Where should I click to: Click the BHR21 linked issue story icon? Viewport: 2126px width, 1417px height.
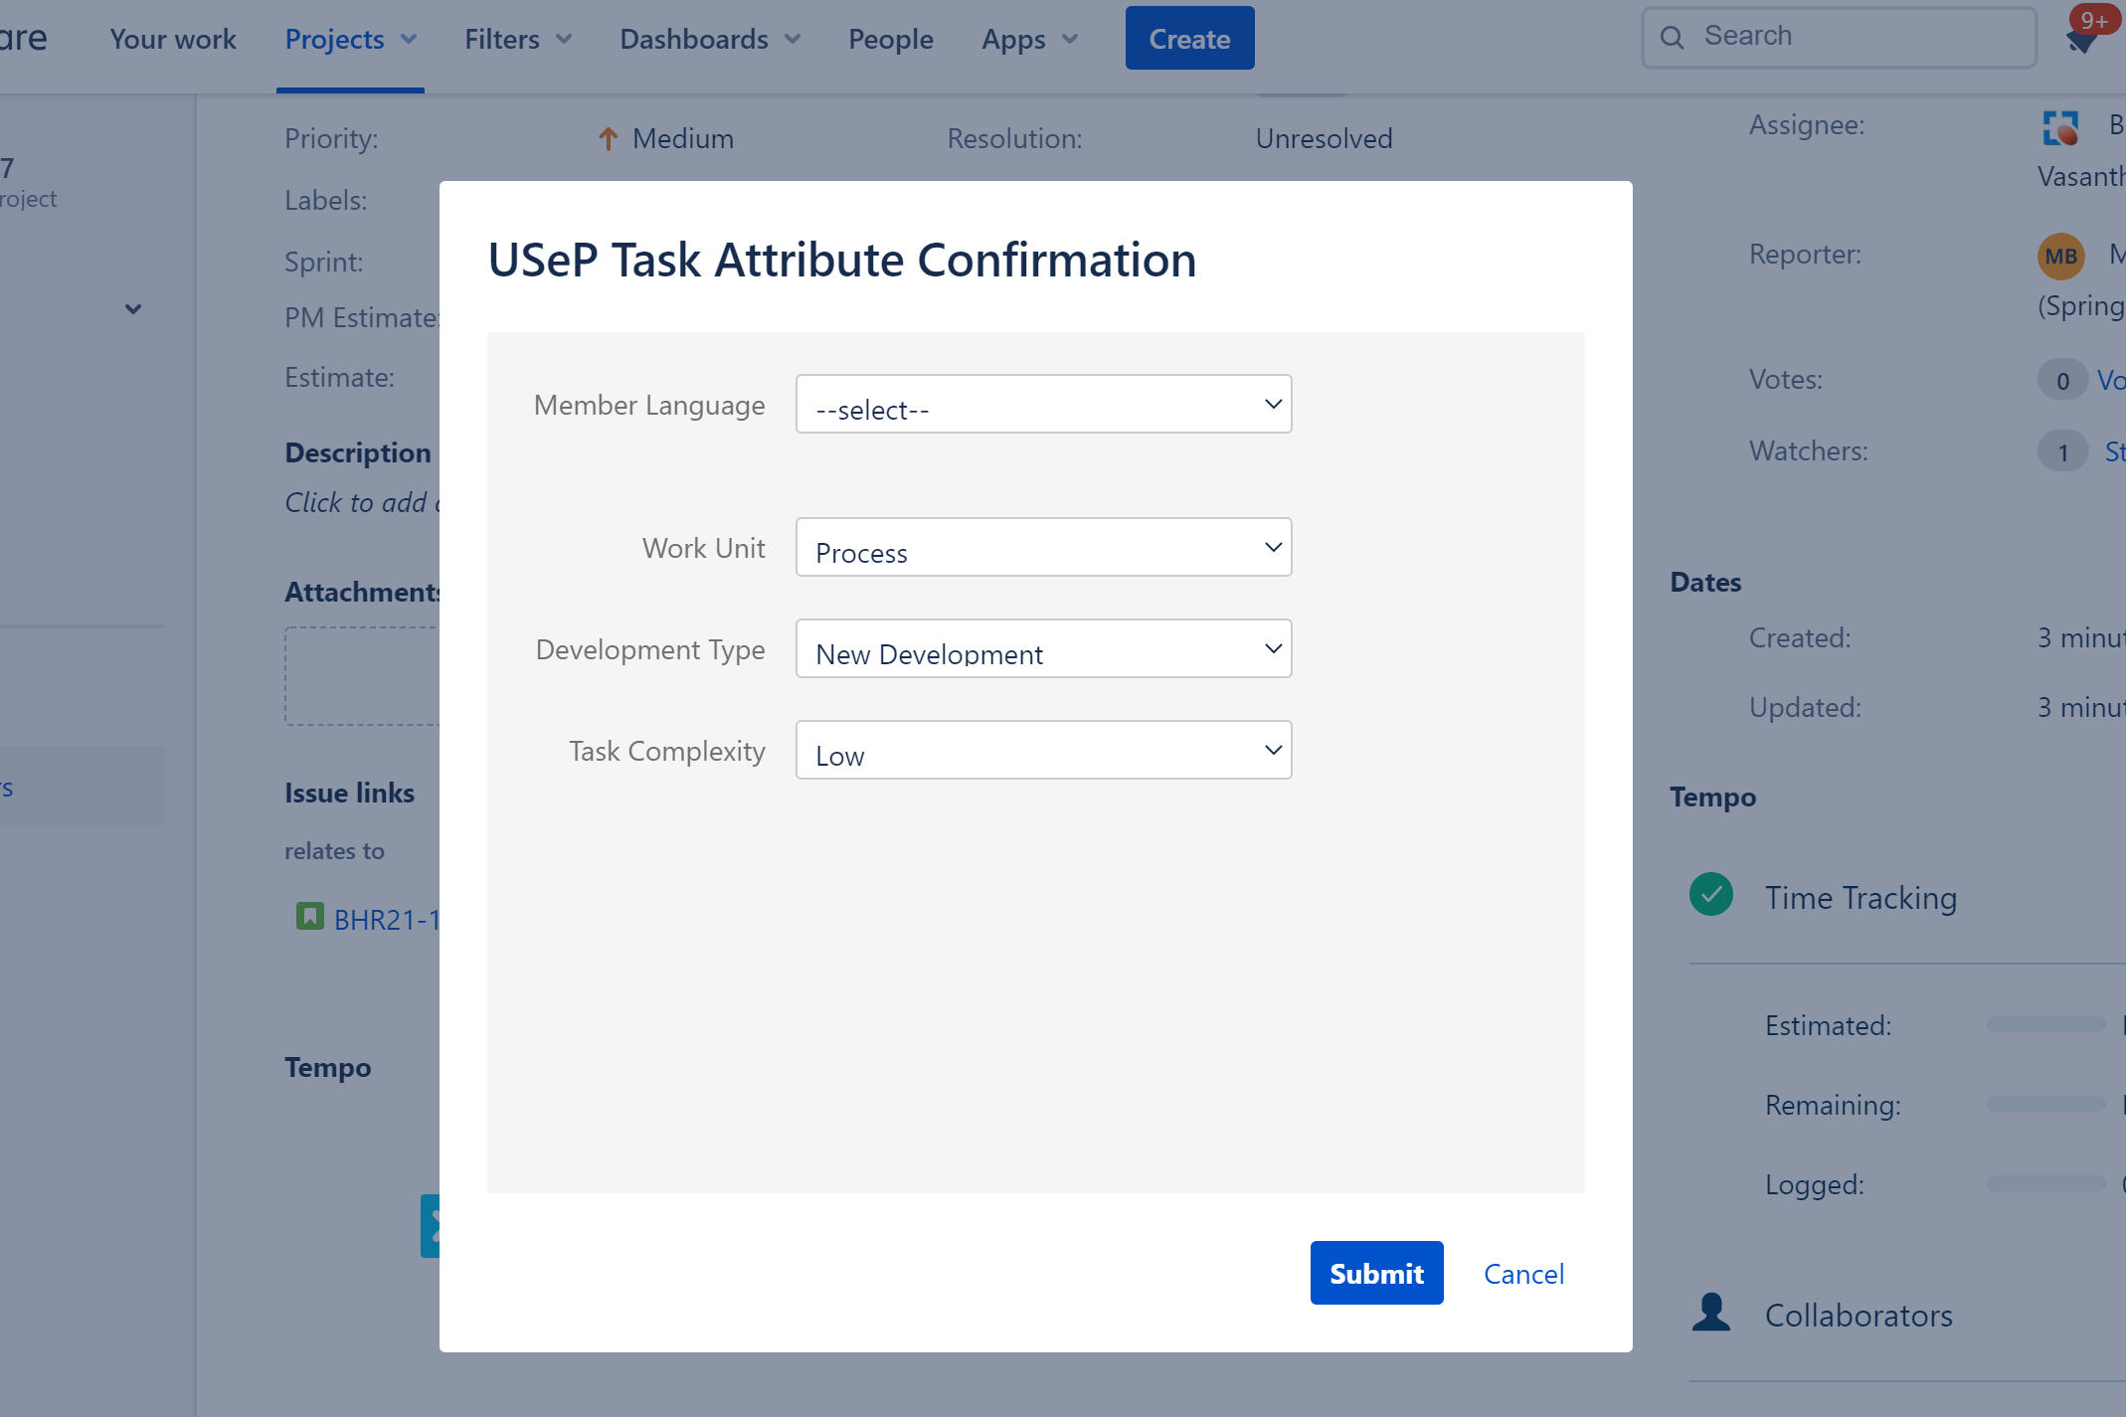[309, 916]
